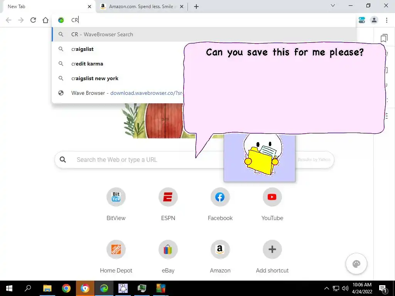The width and height of the screenshot is (395, 296).
Task: Open the three-dot browser menu
Action: click(387, 20)
